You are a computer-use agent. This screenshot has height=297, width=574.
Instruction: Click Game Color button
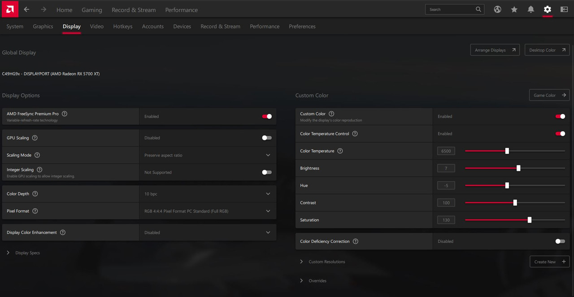click(549, 95)
